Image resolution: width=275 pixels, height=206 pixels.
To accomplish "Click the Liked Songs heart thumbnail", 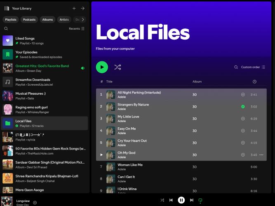I will tap(8, 40).
